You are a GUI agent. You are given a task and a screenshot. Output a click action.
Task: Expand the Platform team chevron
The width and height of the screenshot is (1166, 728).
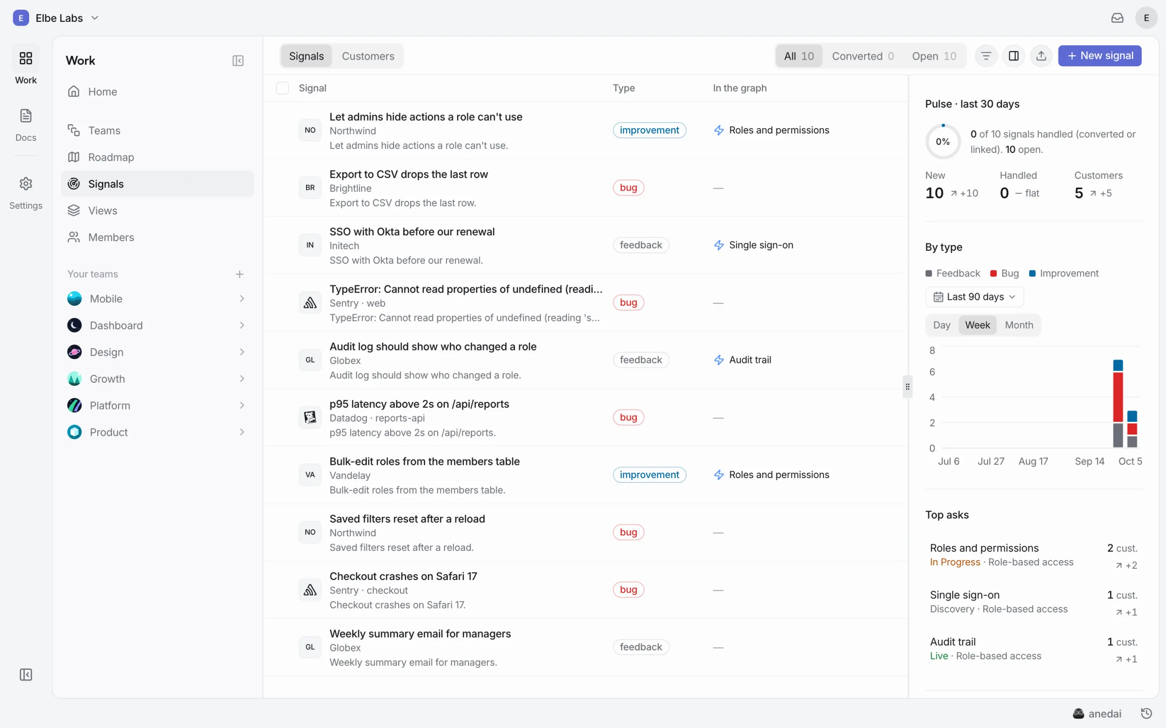point(242,405)
